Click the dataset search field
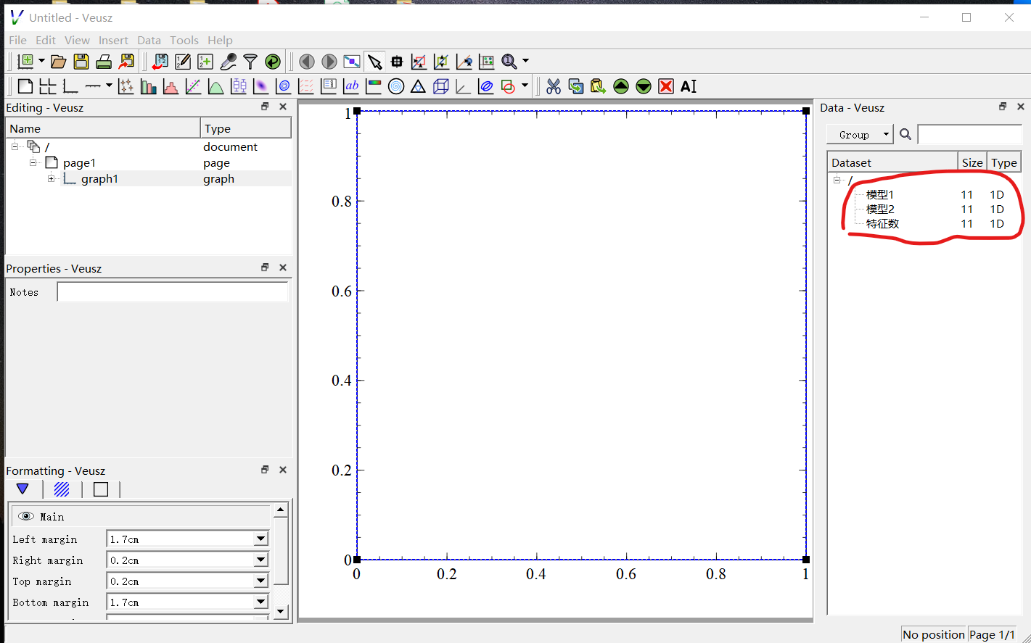 969,134
